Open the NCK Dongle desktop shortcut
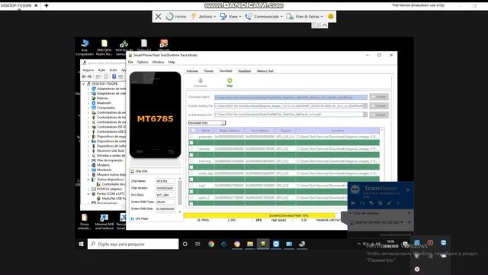 click(x=124, y=47)
